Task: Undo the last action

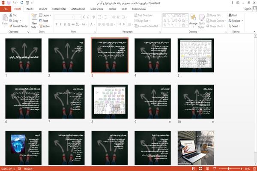Action: click(15, 3)
